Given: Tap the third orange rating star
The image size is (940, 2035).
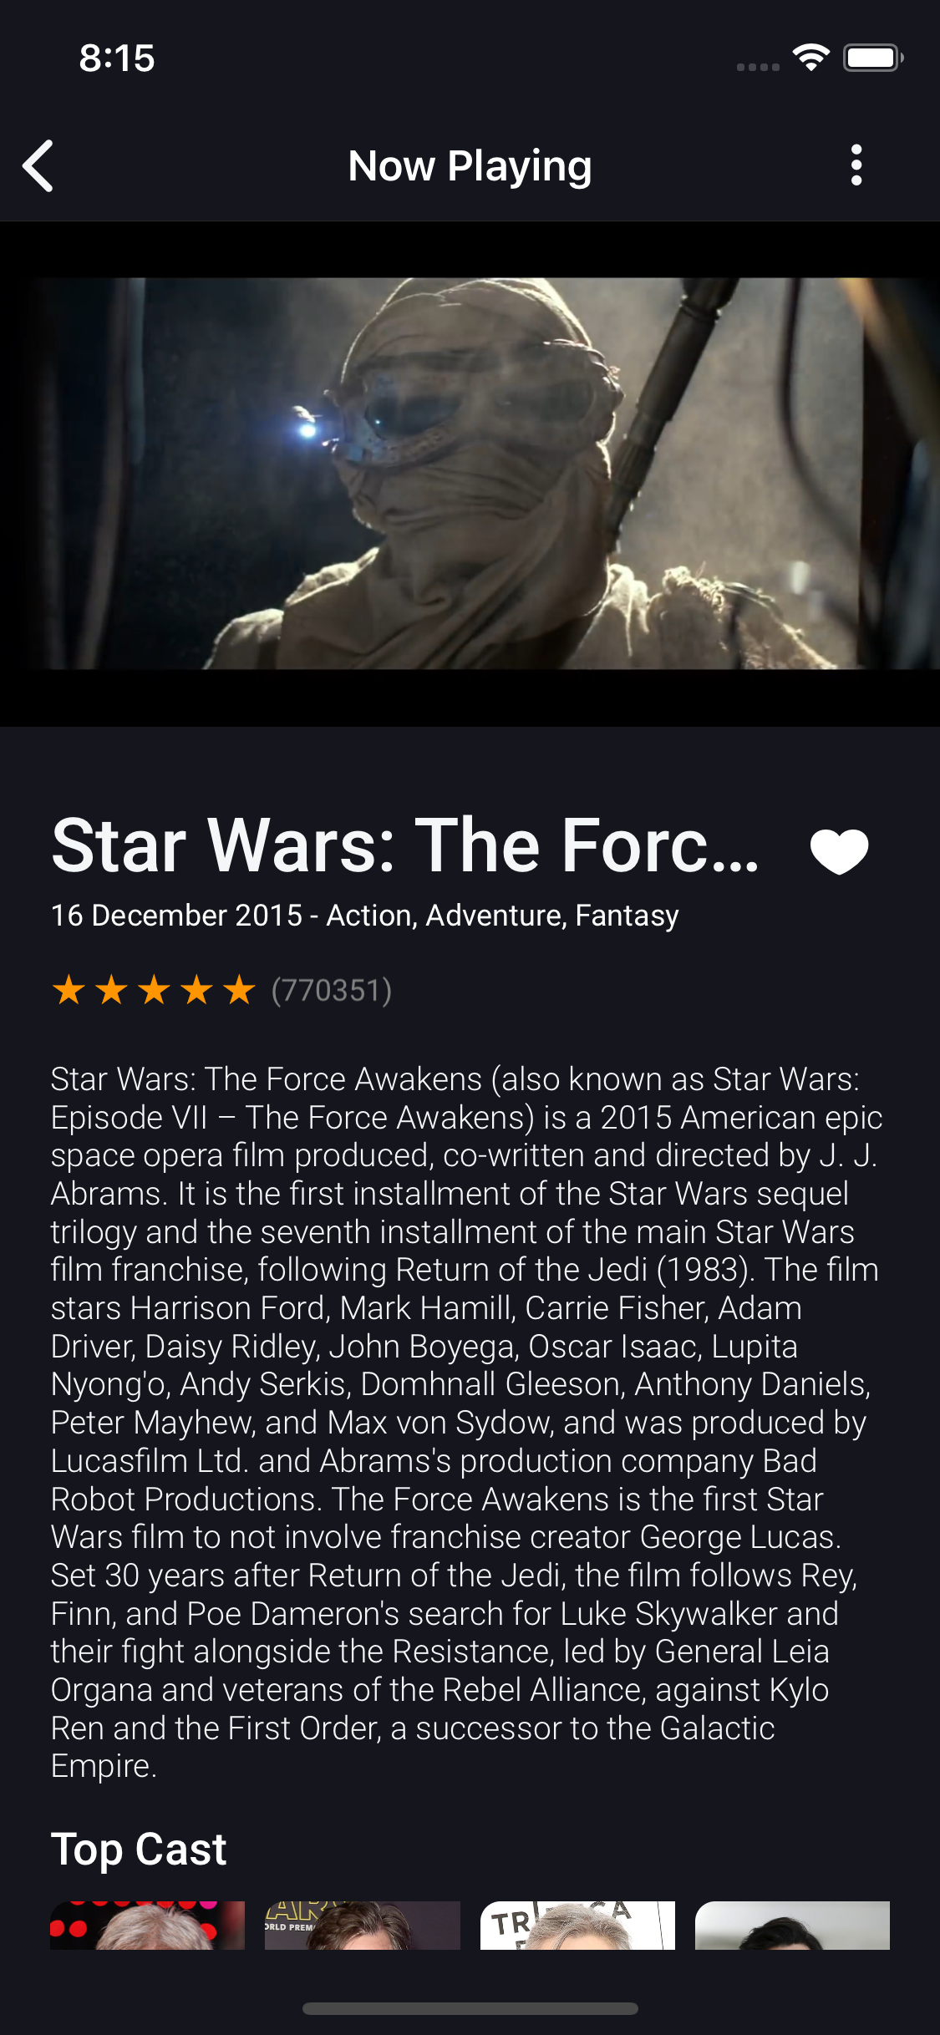Looking at the screenshot, I should click(154, 991).
